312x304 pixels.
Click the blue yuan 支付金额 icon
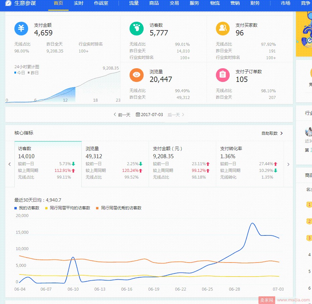pyautogui.click(x=21, y=29)
